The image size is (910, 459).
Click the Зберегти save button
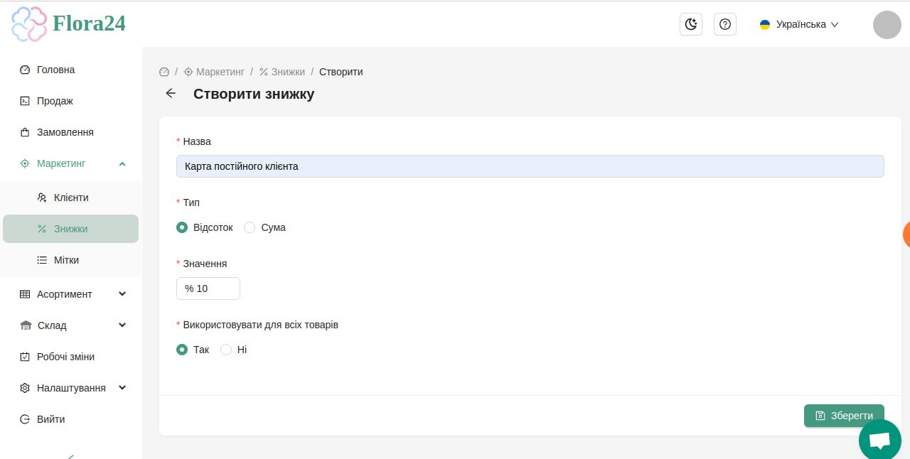click(x=844, y=416)
